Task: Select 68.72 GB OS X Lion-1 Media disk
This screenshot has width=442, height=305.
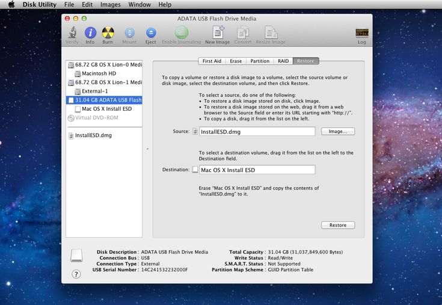Action: click(104, 82)
